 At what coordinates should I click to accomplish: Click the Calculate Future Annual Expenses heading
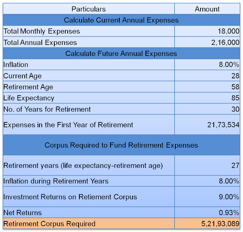[121, 54]
